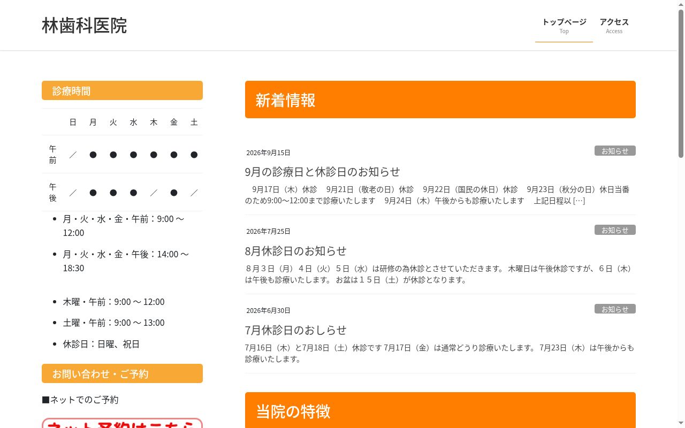
Task: Click the 日 column header in the schedule
Action: click(x=73, y=122)
